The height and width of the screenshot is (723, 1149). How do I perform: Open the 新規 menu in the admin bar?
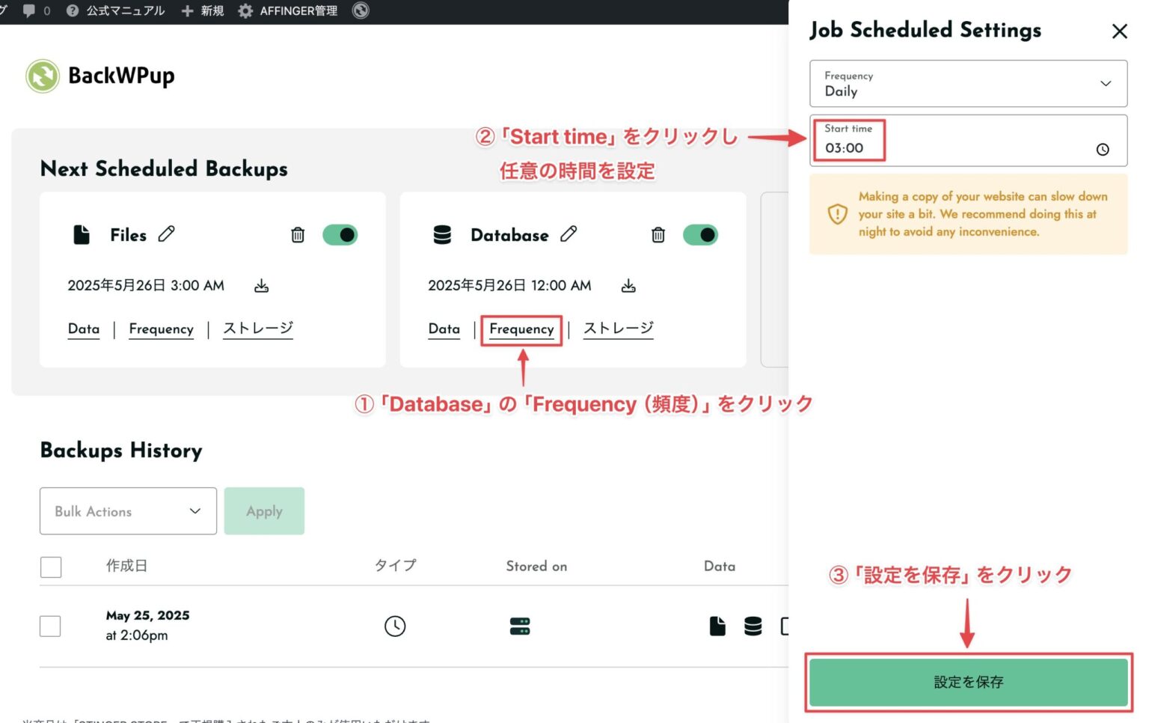tap(201, 10)
